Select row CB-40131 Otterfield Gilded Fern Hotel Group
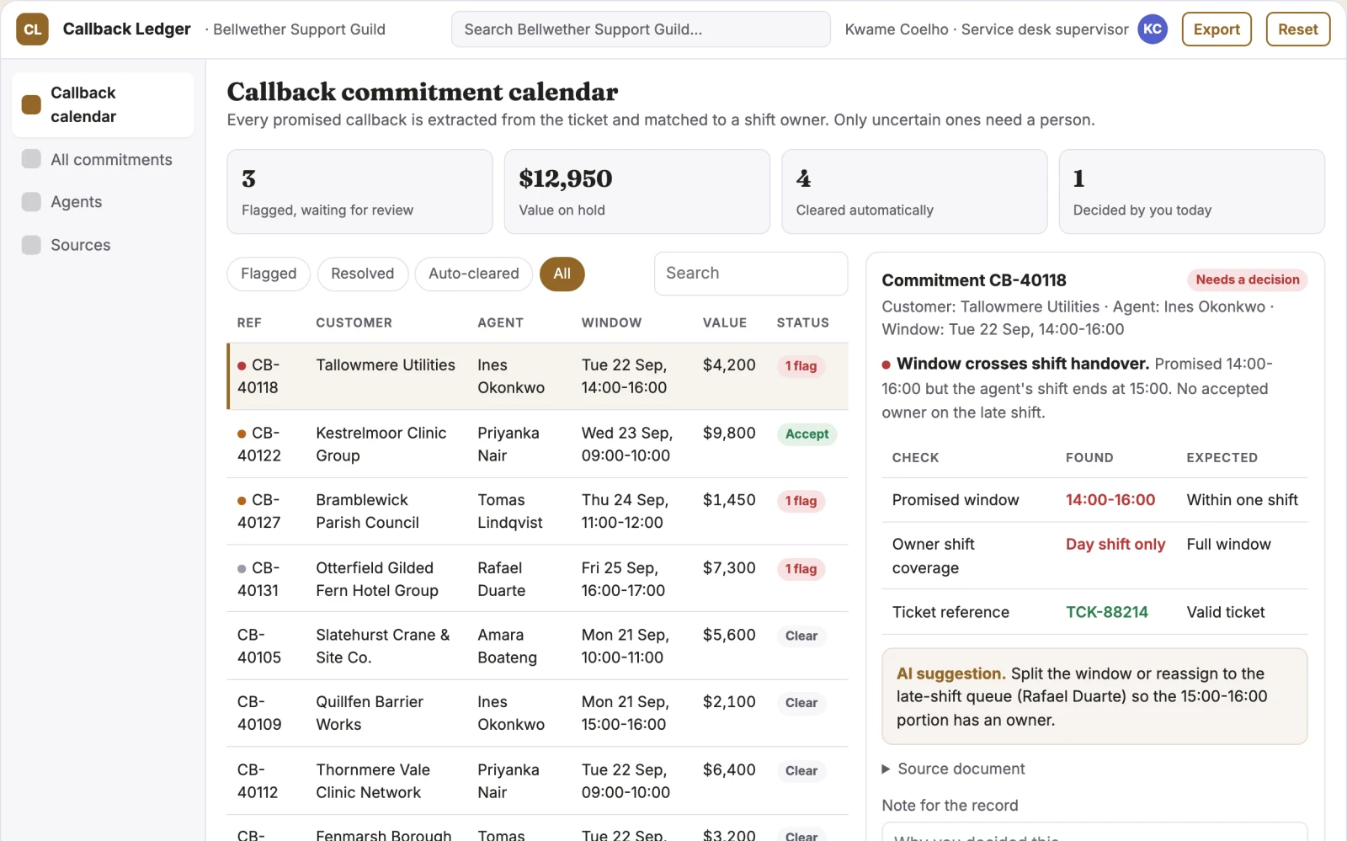Image resolution: width=1347 pixels, height=841 pixels. pyautogui.click(x=537, y=579)
